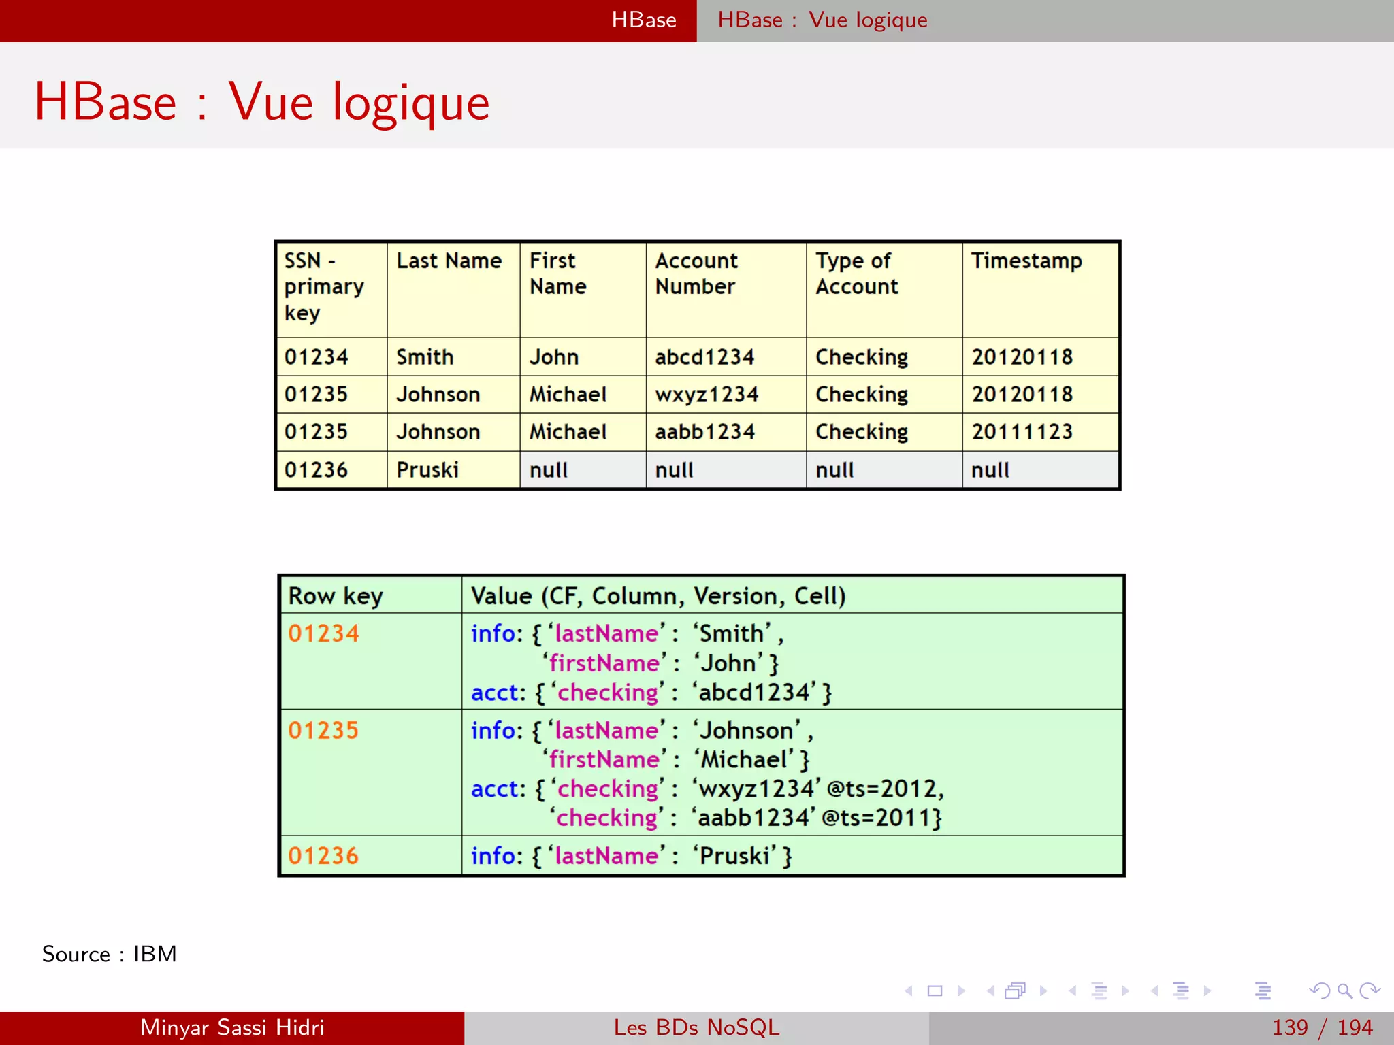The width and height of the screenshot is (1394, 1045).
Task: Click the 'Smith' last name cell
Action: [453, 356]
